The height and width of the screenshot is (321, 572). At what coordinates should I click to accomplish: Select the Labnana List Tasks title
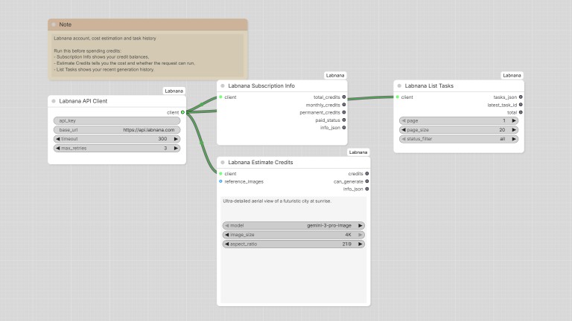pos(429,86)
